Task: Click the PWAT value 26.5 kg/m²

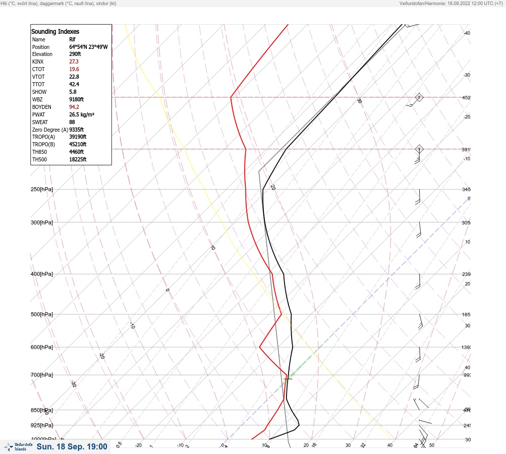Action: tap(82, 115)
